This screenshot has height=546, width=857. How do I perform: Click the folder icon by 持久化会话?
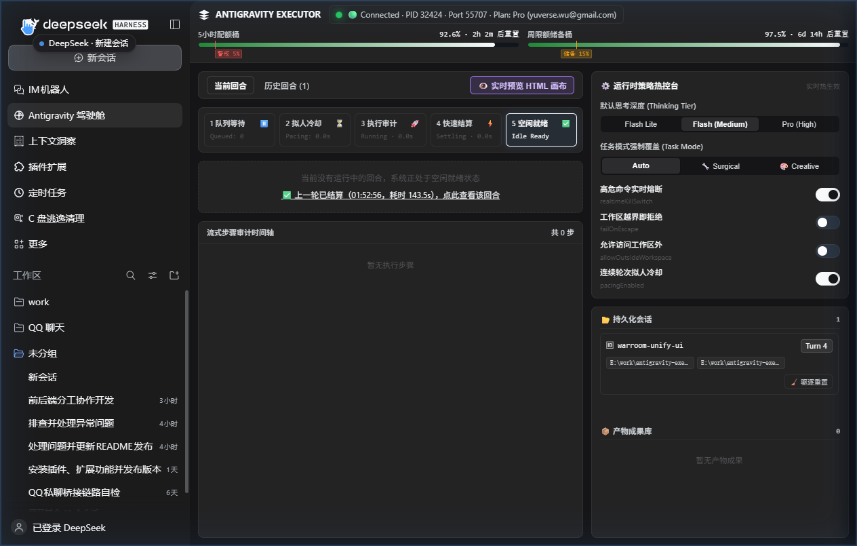coord(605,319)
